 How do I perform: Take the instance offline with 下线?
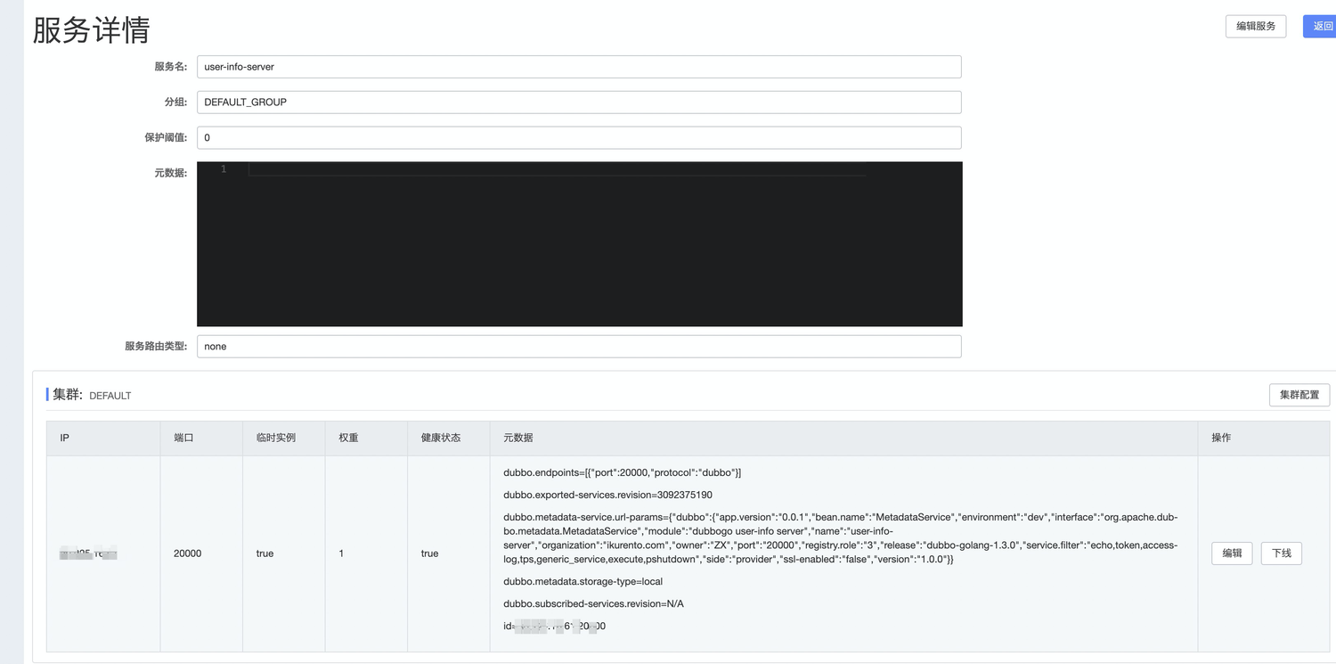tap(1281, 553)
